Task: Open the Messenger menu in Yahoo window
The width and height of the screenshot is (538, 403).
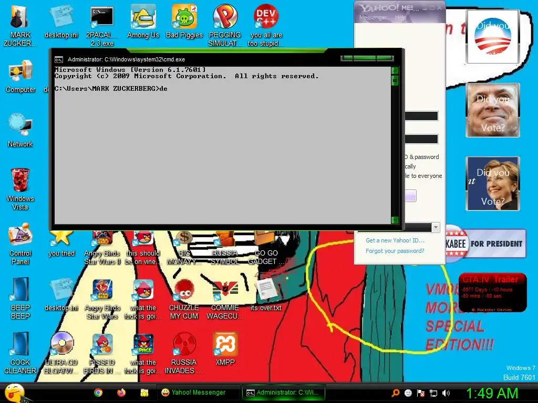Action: point(373,17)
